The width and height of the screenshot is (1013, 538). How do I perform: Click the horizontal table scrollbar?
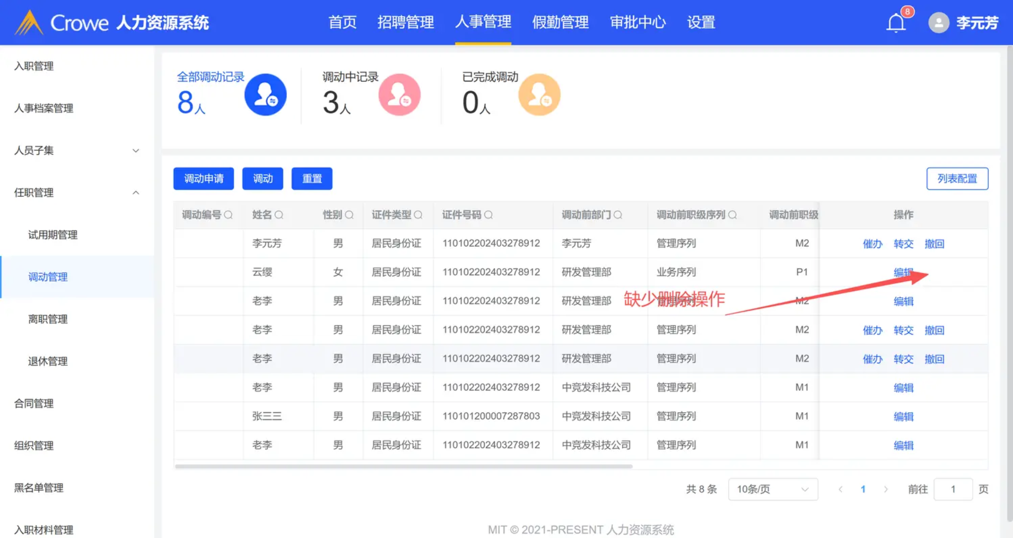click(403, 466)
